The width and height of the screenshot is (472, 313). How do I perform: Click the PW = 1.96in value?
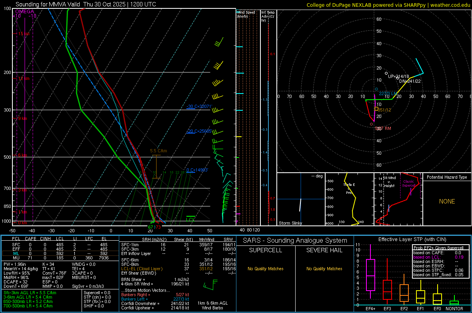click(16, 264)
